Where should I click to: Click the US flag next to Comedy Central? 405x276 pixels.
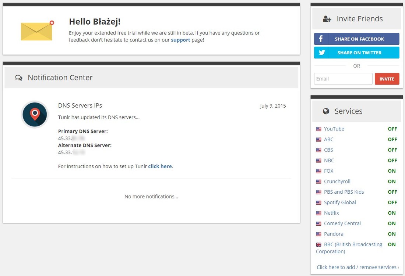click(319, 224)
